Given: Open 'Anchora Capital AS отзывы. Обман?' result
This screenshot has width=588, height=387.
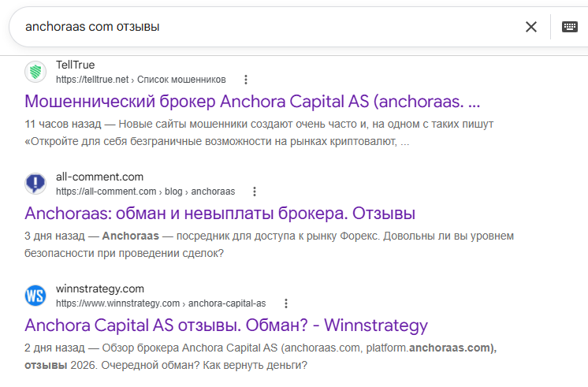Looking at the screenshot, I should coord(226,325).
